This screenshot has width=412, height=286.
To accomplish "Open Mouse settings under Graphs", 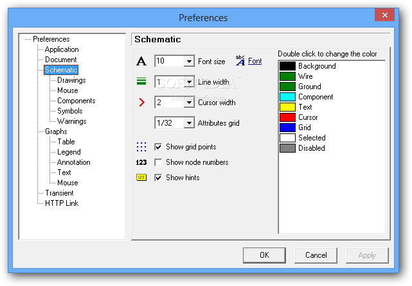I will (67, 183).
